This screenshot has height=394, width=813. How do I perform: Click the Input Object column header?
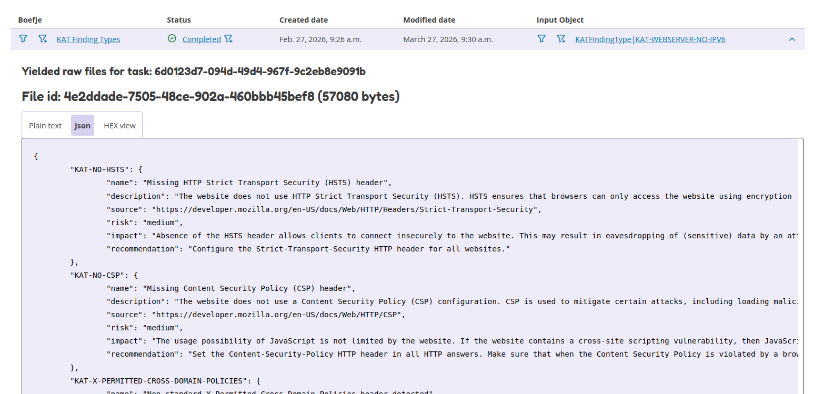pyautogui.click(x=560, y=20)
